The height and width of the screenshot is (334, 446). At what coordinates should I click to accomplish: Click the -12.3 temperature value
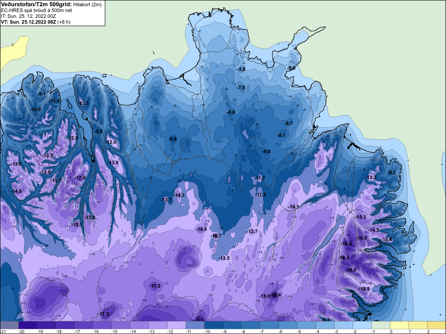[x=83, y=103]
